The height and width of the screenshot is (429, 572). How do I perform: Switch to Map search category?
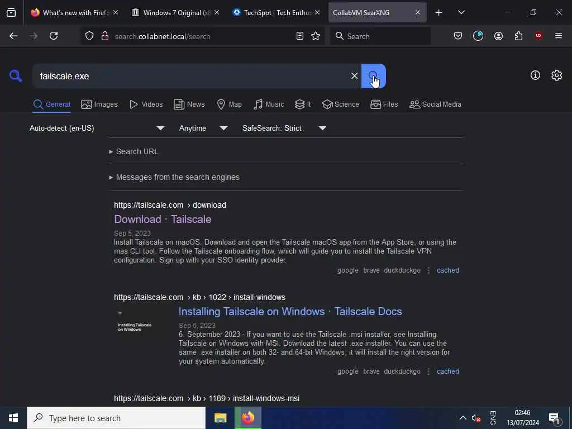coord(230,104)
